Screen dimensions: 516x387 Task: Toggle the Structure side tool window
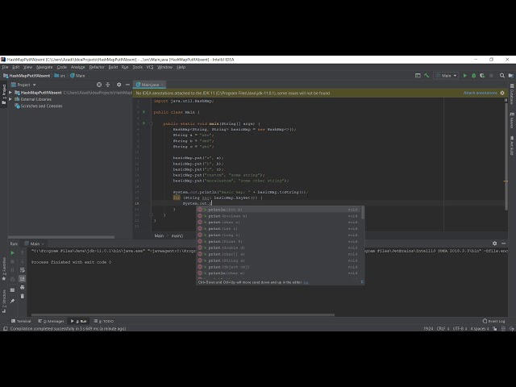click(x=4, y=301)
